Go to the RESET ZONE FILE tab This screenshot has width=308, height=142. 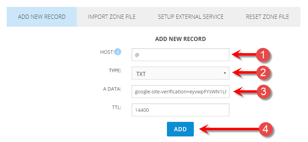tap(267, 17)
